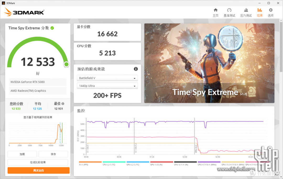Click Compare Results Online (在线比较结果) button
283x179 pixels.
38,162
